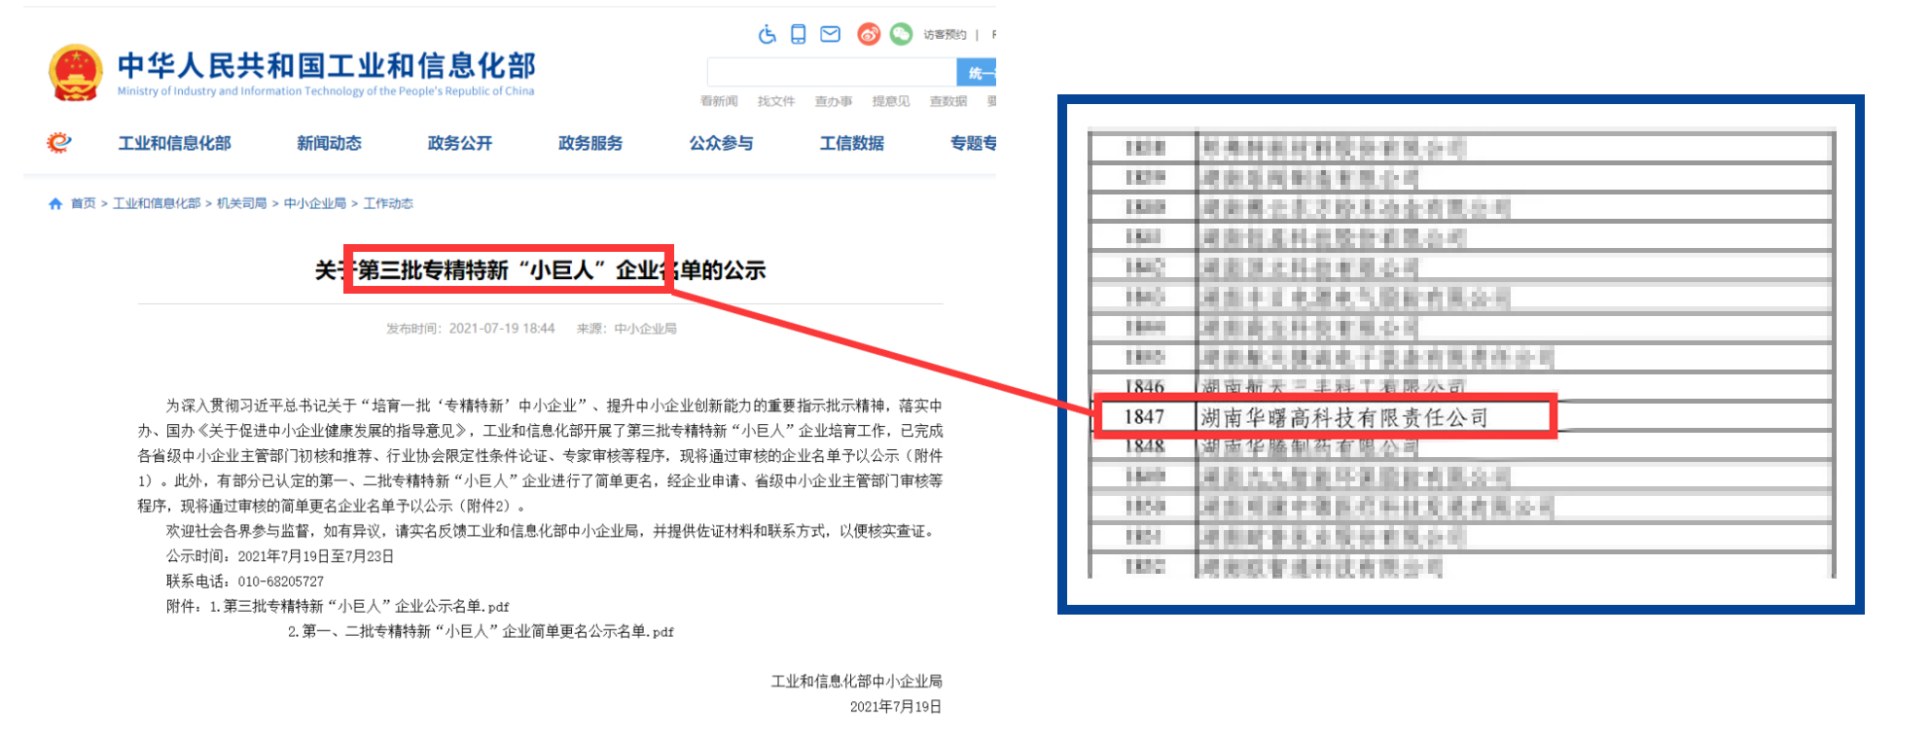The height and width of the screenshot is (742, 1930).
Task: Click the home icon in breadcrumb
Action: pyautogui.click(x=55, y=203)
